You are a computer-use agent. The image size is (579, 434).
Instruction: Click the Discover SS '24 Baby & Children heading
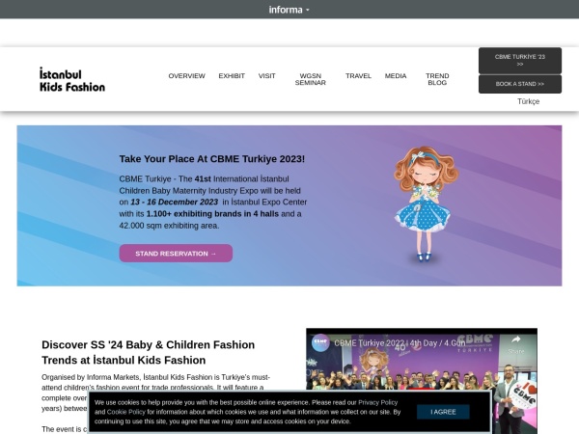(x=149, y=352)
